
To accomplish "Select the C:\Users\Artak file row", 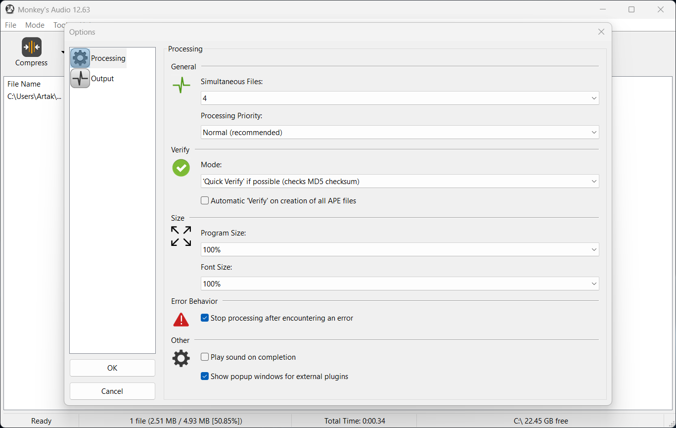I will coord(35,96).
